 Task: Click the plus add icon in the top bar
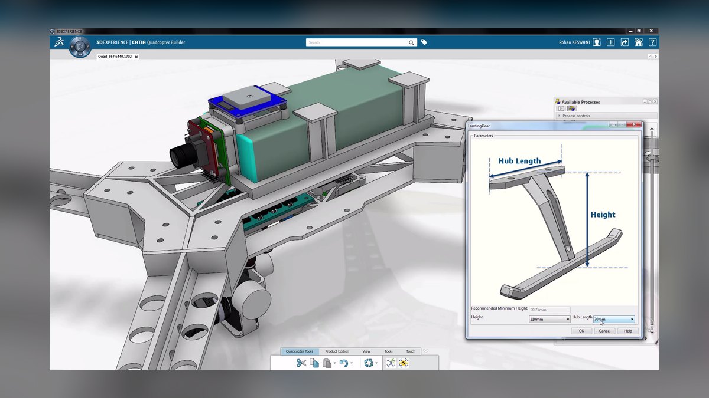pos(611,42)
